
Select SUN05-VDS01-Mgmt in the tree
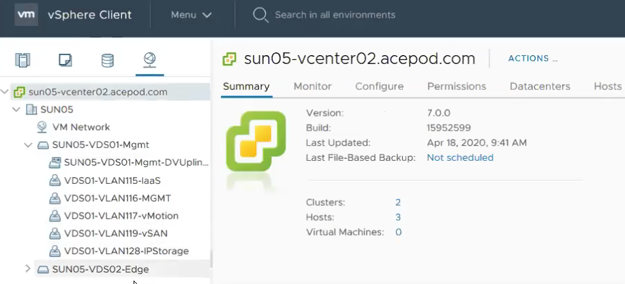coord(100,145)
